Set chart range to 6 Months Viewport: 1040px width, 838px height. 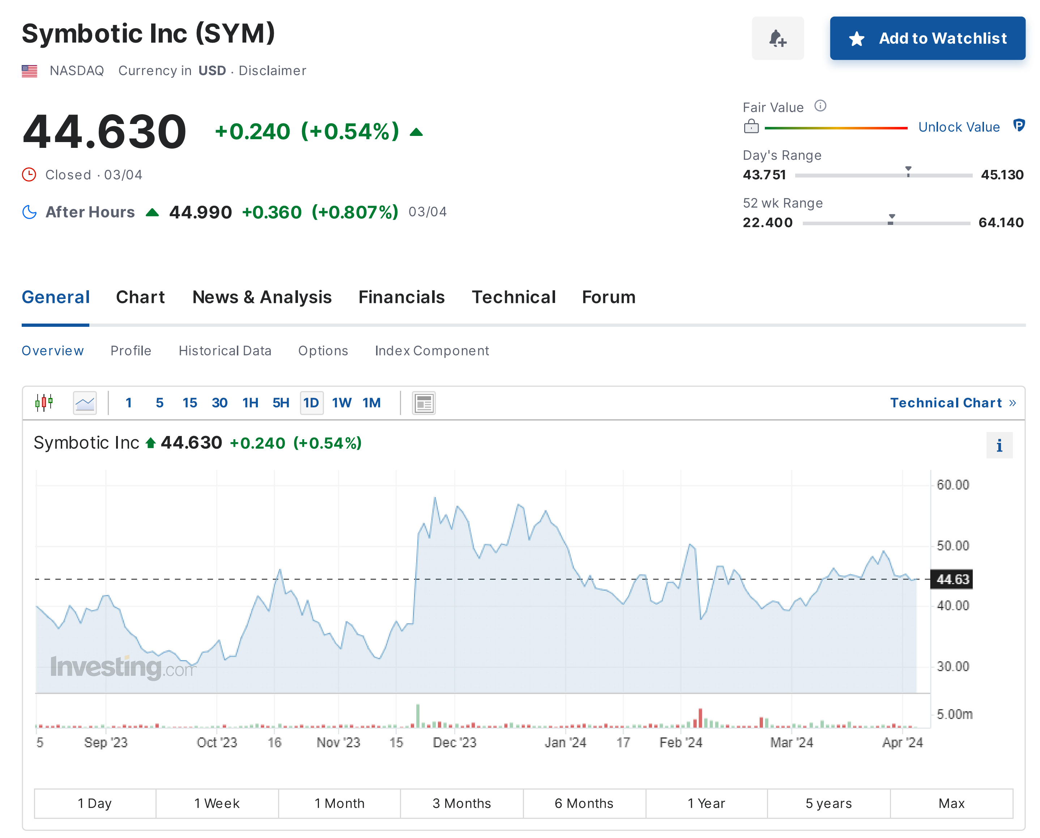click(584, 803)
